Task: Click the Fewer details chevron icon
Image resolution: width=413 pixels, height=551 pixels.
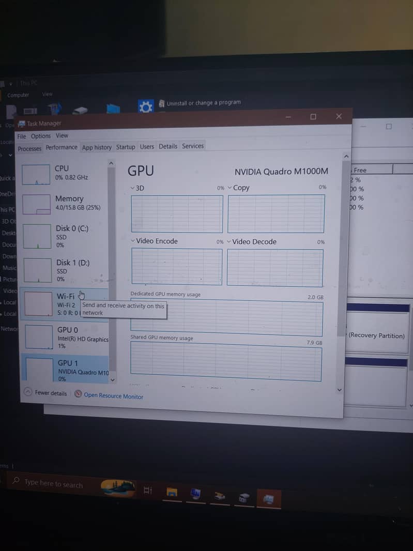Action: pos(28,392)
